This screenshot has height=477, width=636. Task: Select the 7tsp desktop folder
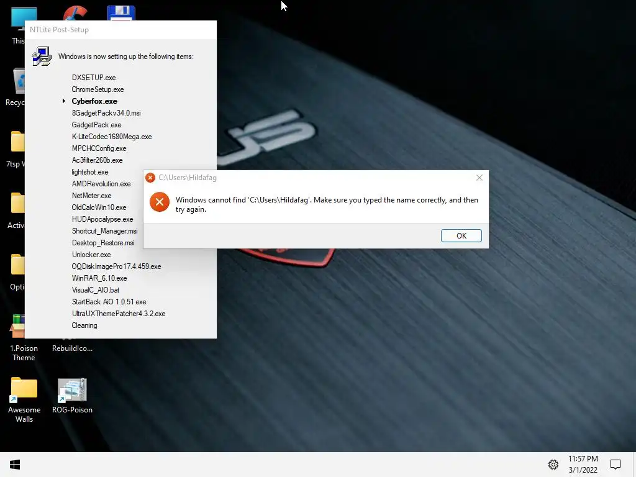(15, 148)
